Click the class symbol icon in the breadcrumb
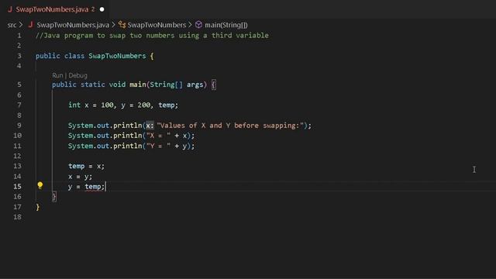The width and height of the screenshot is (496, 279). coord(122,25)
